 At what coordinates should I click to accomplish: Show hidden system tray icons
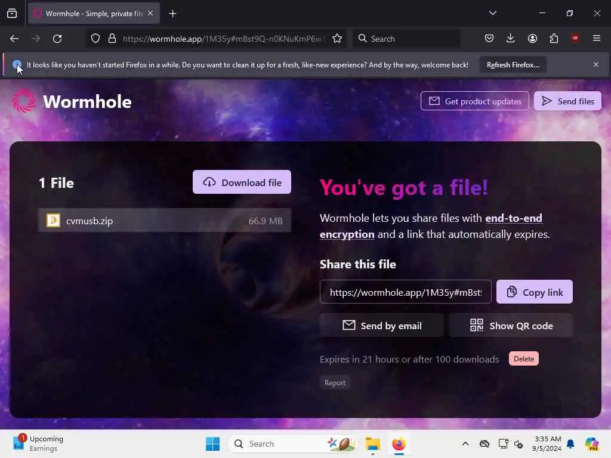[465, 444]
